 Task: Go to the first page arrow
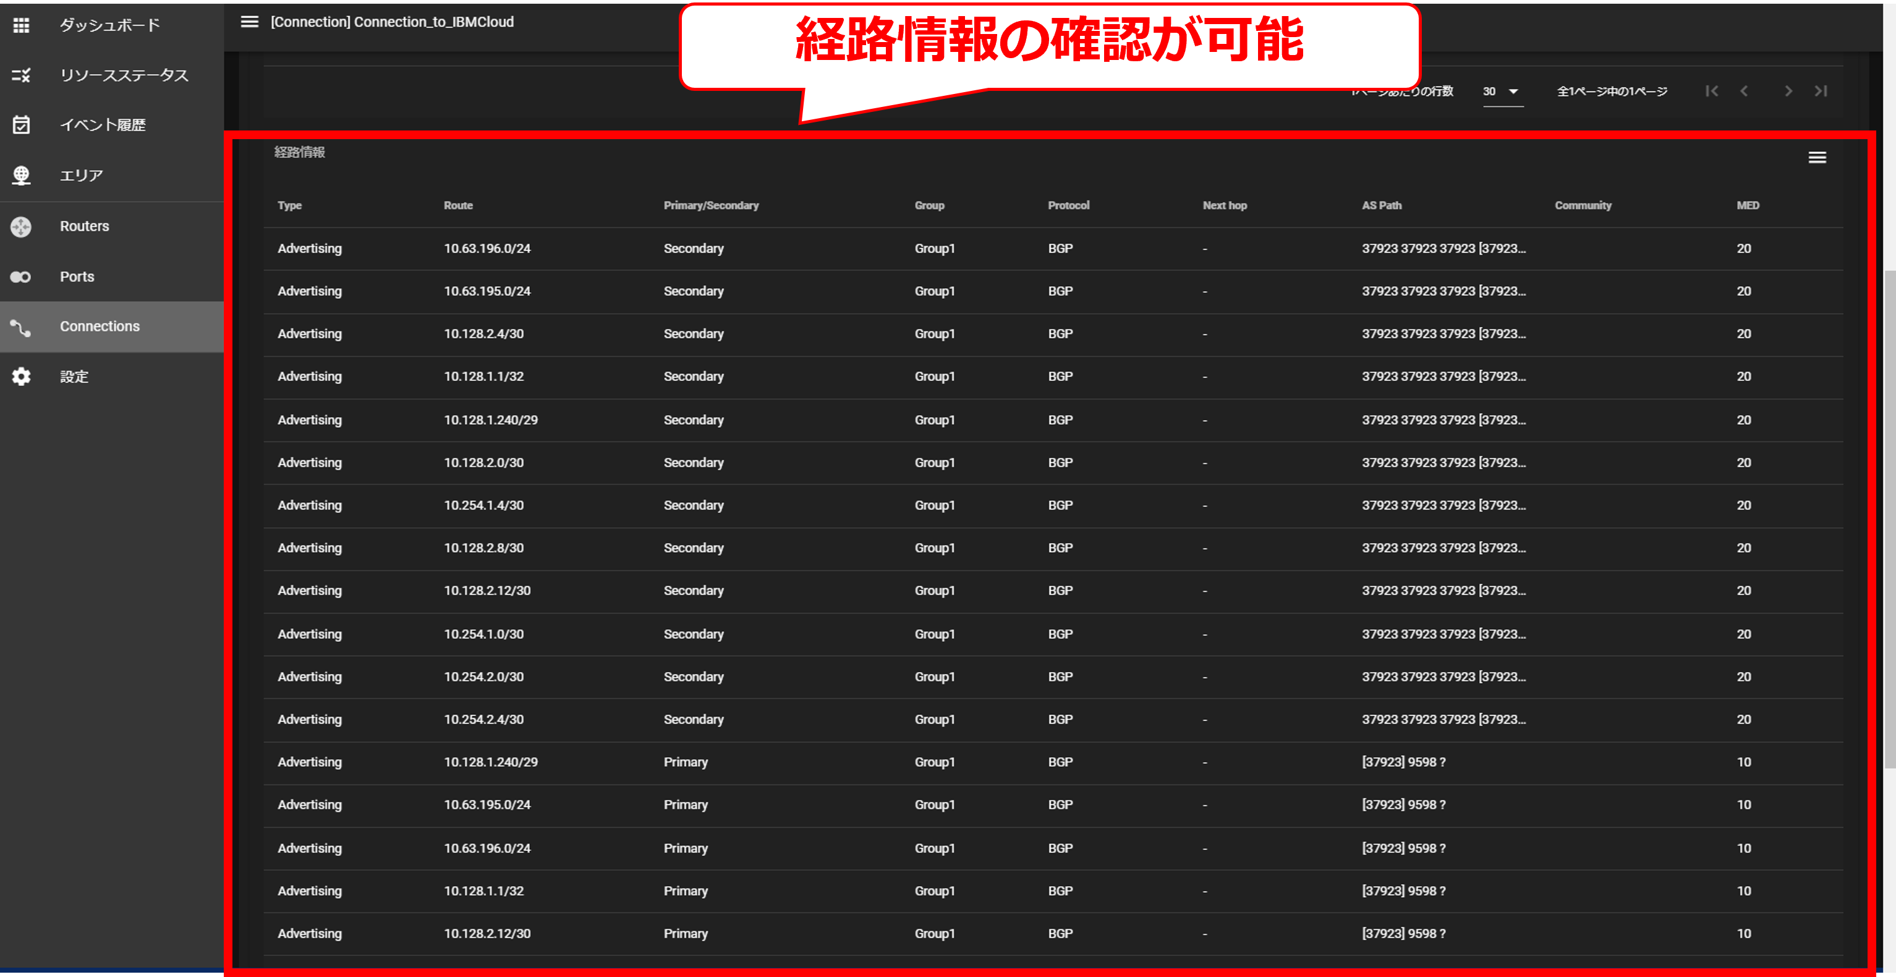(x=1712, y=92)
